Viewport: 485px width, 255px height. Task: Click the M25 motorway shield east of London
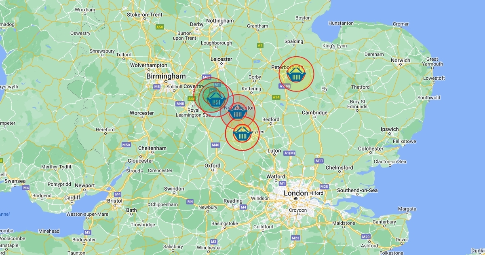[x=324, y=187]
